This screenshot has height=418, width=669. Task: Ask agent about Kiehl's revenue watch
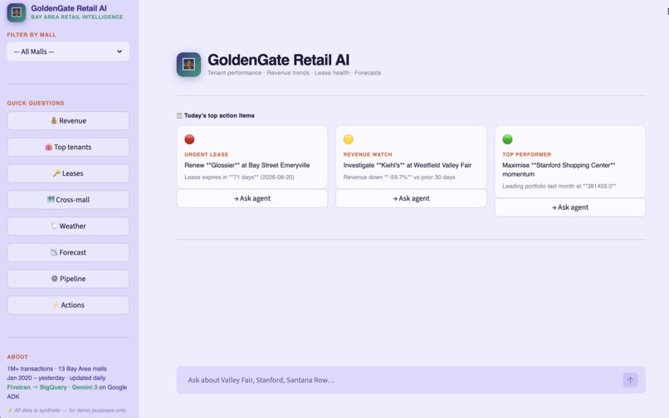411,198
